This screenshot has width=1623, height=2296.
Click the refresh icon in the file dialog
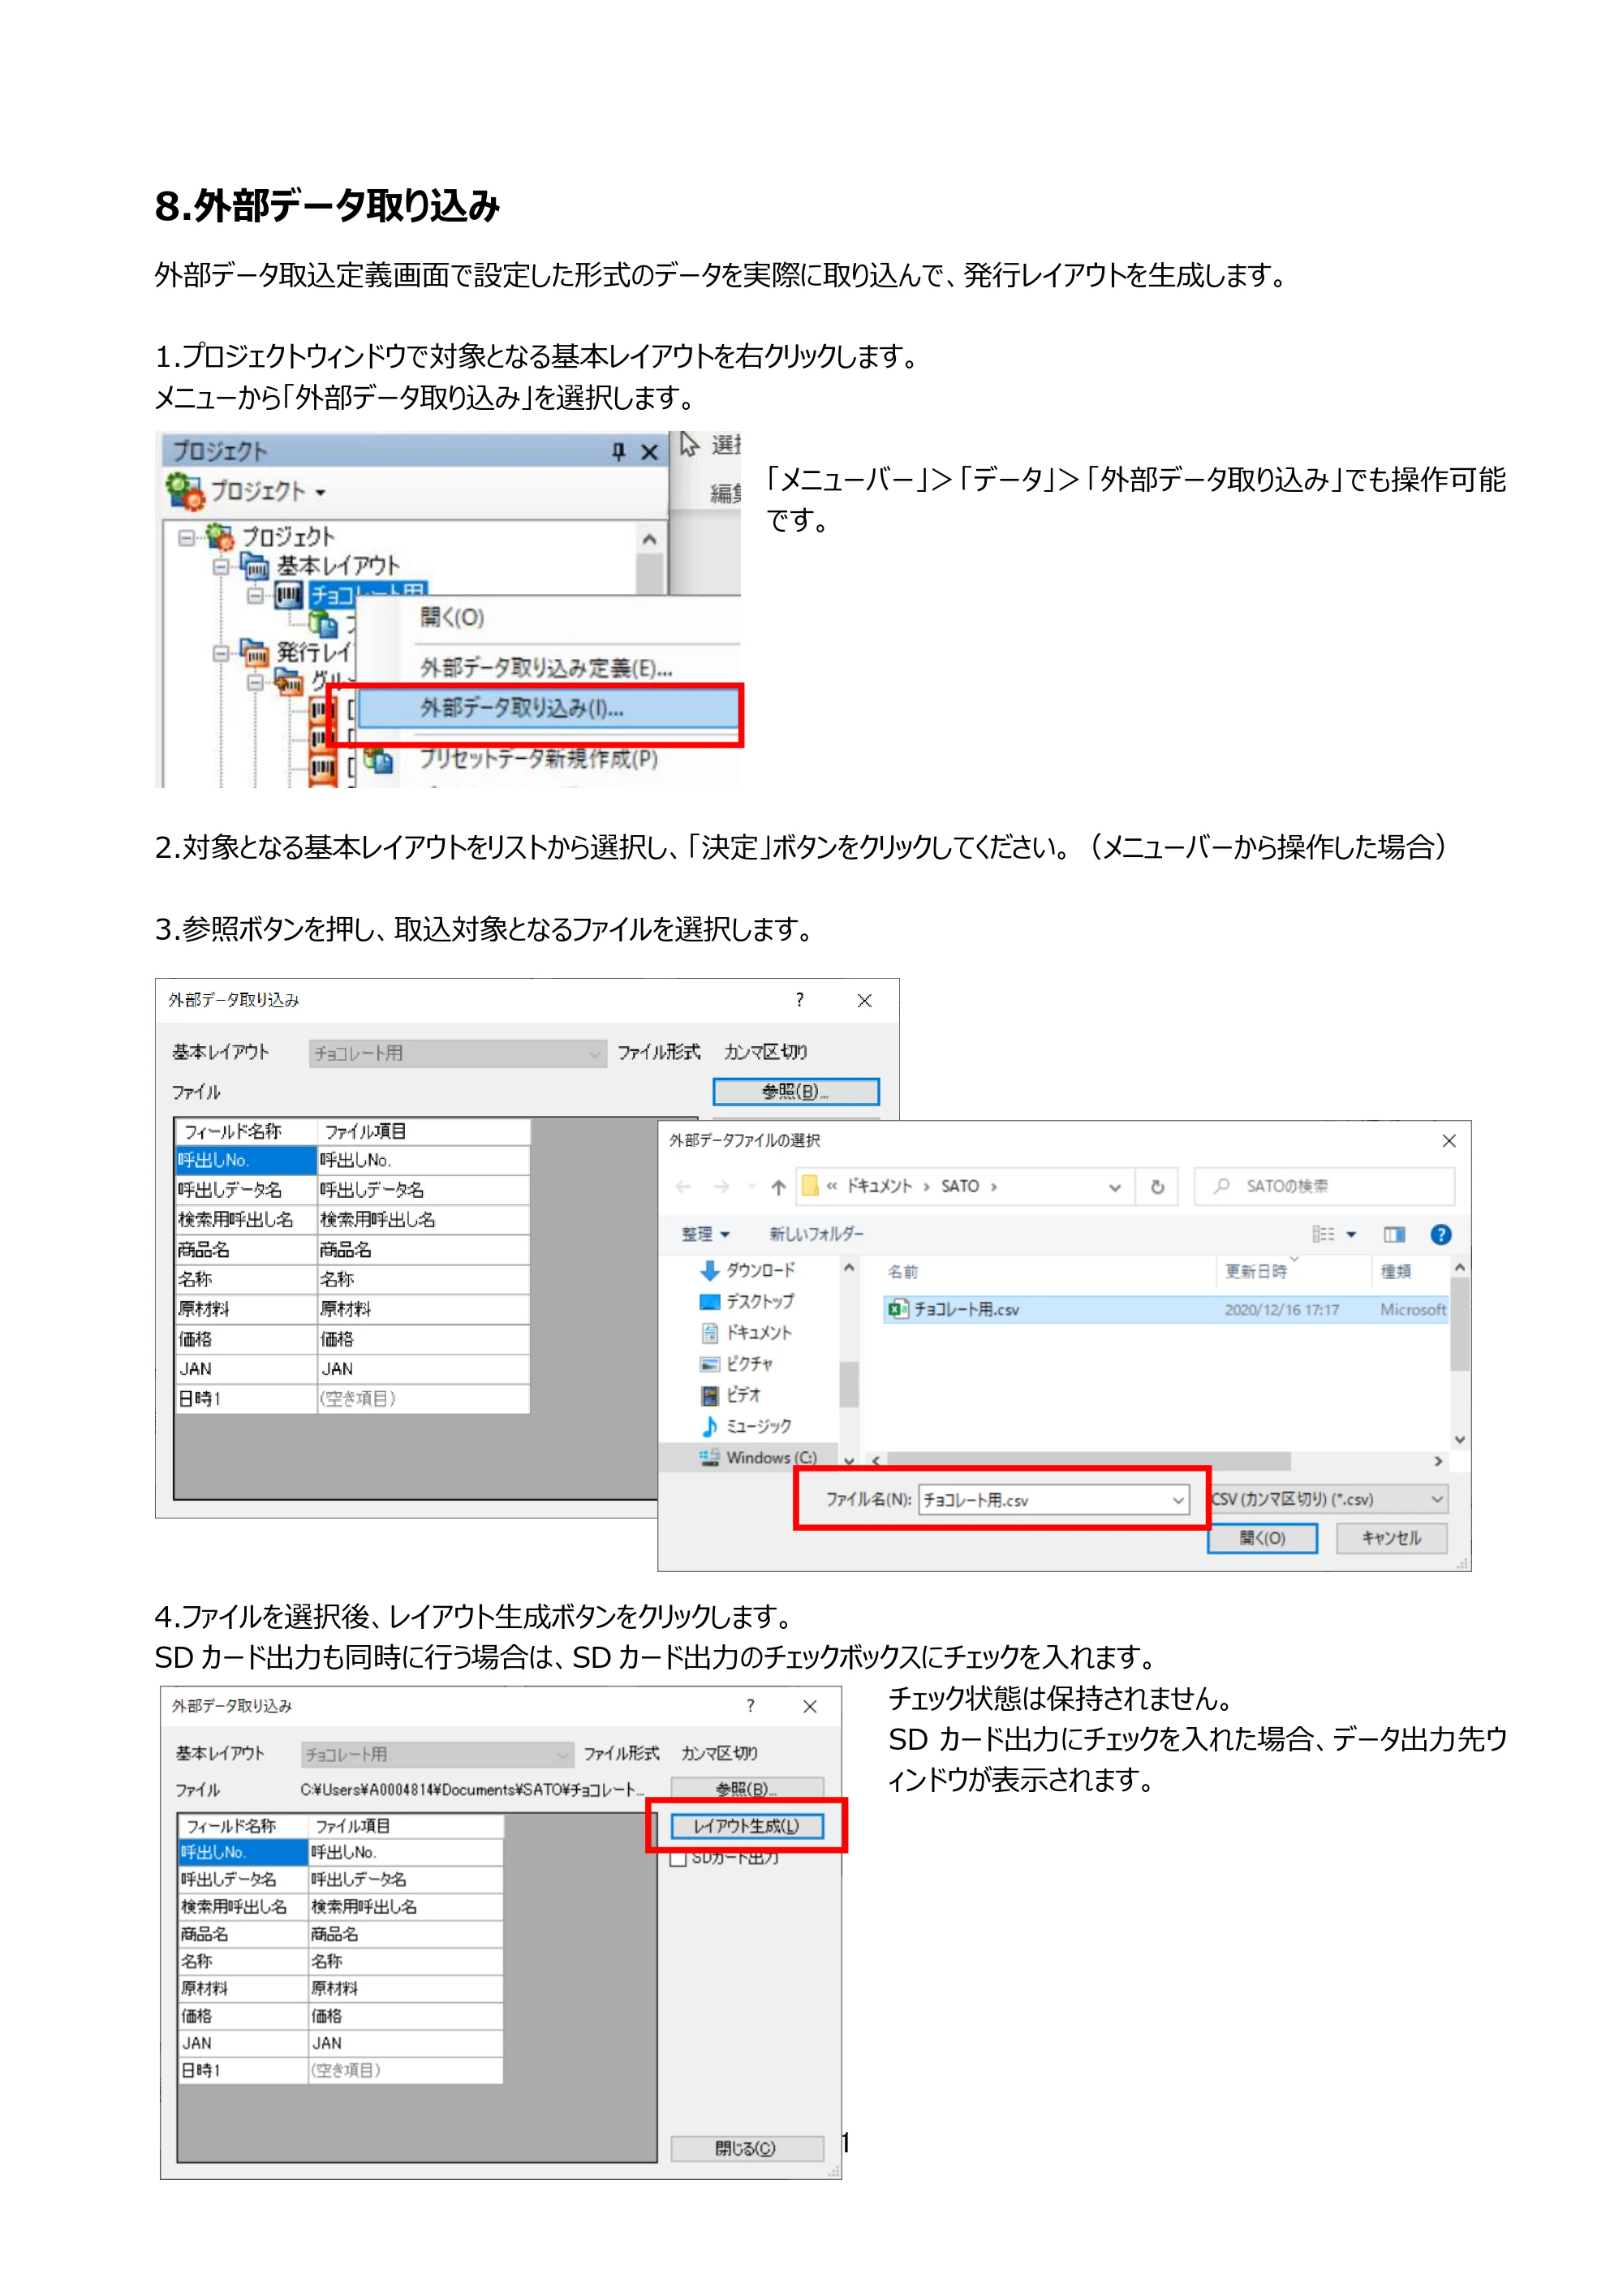(1157, 1187)
